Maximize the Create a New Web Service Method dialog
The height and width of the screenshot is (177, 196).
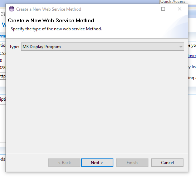[163, 9]
